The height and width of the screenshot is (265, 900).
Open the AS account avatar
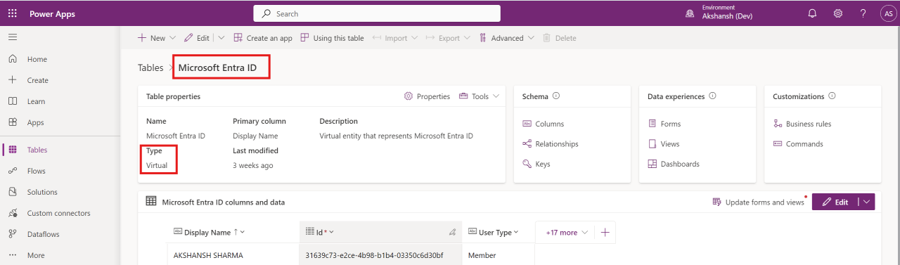(887, 13)
